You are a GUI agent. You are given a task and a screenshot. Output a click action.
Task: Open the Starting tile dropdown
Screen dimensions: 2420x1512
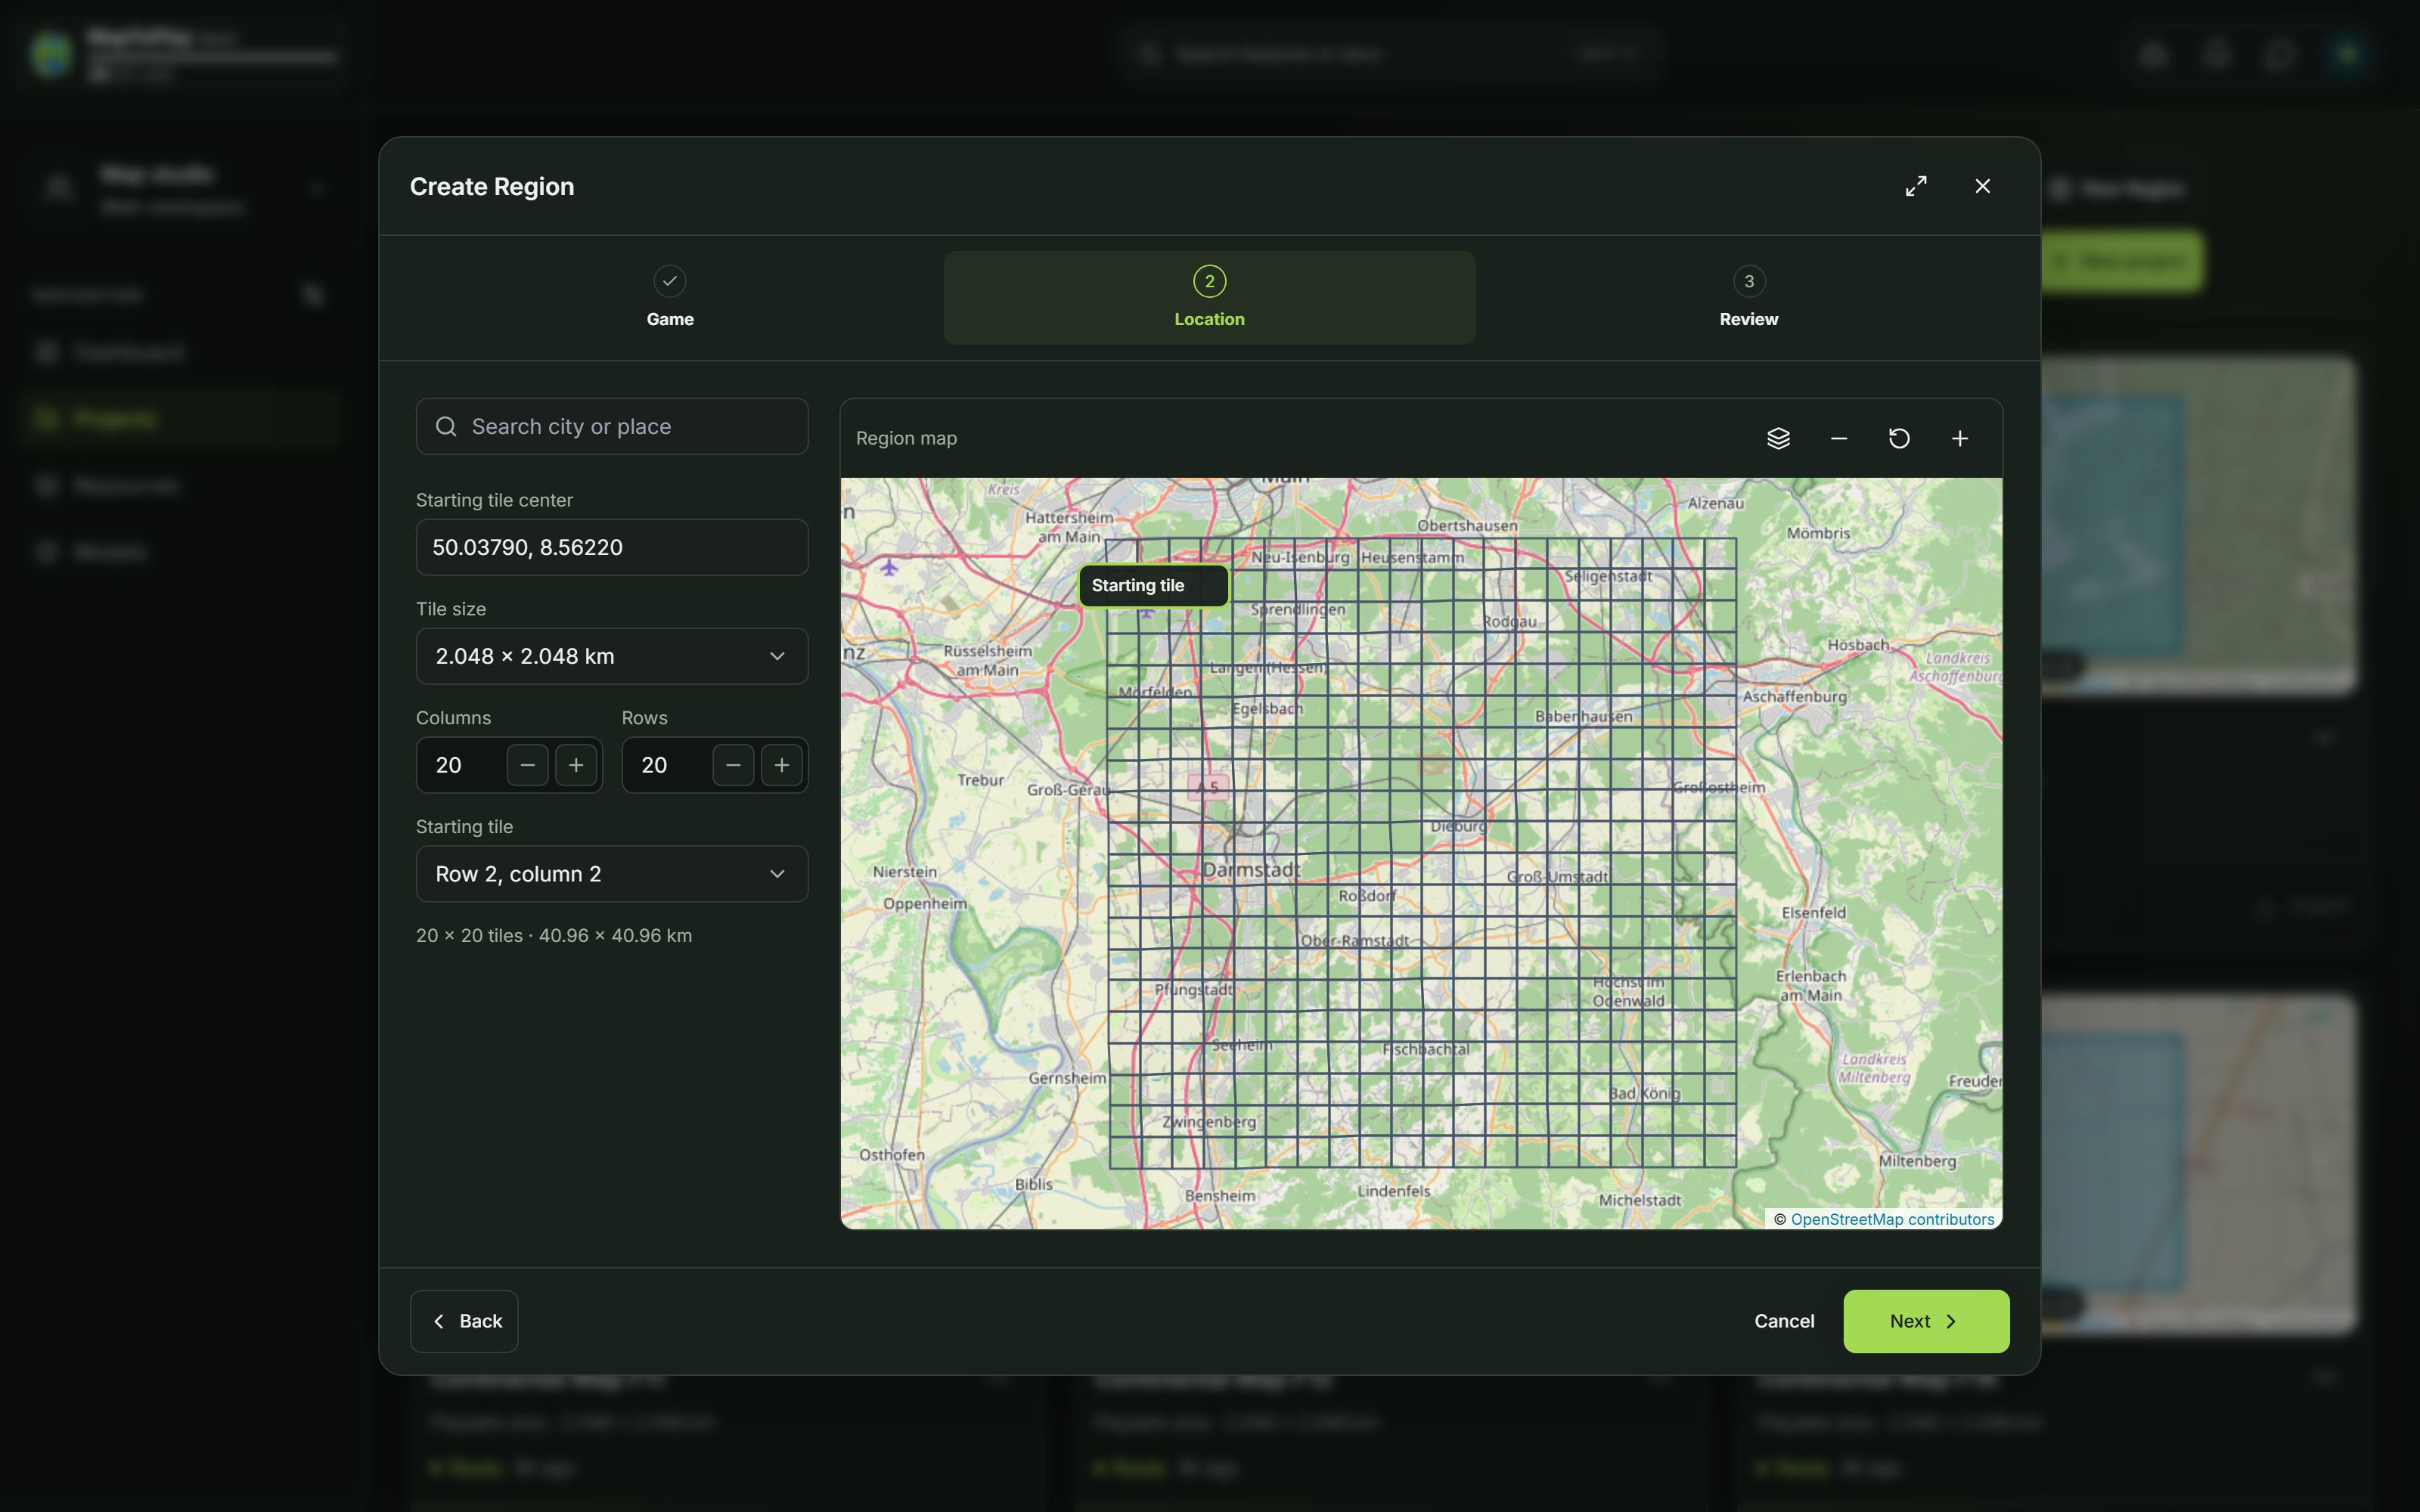pos(612,874)
